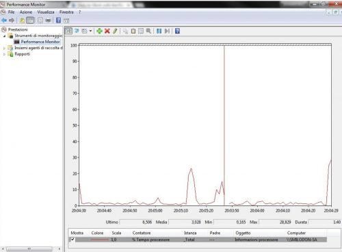Open the Azione menu
This screenshot has height=252, width=342.
[26, 12]
